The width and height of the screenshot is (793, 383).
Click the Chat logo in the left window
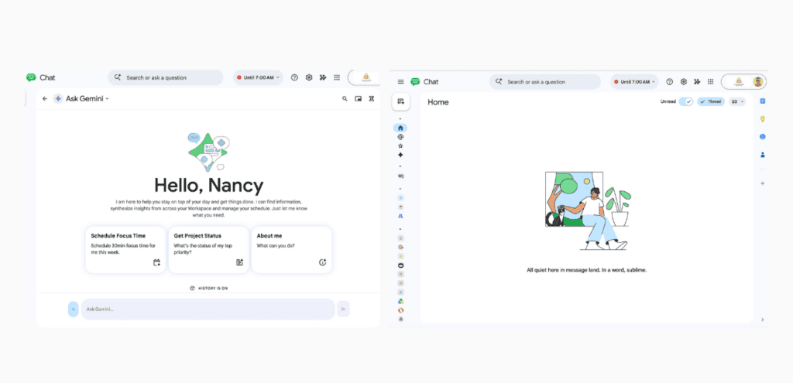coord(31,78)
